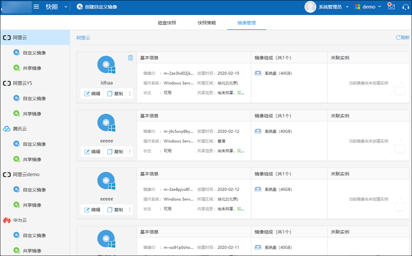Click the 阿里云YS bracket logo icon
This screenshot has height=256, width=412.
[7, 83]
